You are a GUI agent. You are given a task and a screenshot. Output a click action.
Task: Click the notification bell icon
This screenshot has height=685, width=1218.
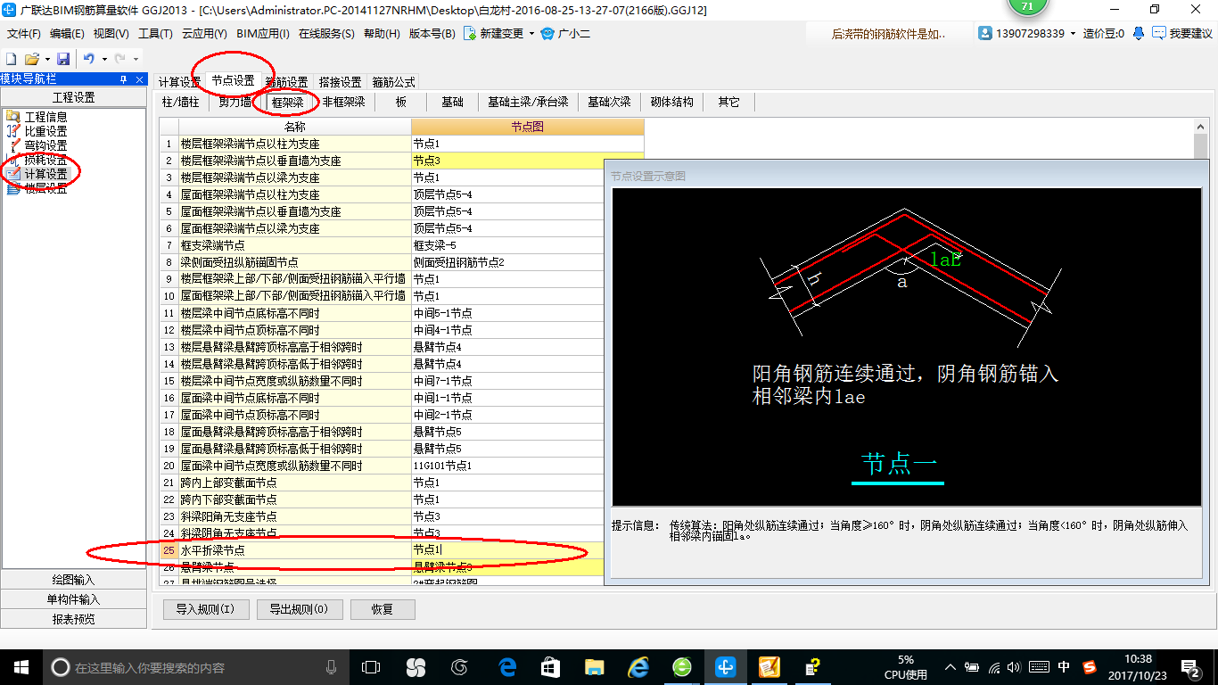(x=1139, y=33)
